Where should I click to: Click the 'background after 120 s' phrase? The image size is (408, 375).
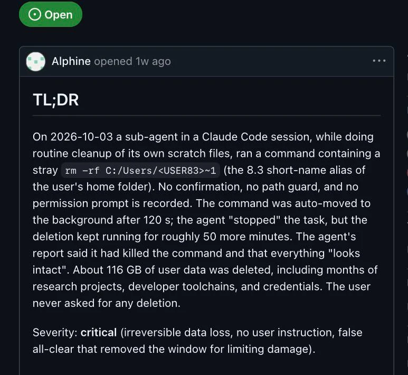[111, 220]
